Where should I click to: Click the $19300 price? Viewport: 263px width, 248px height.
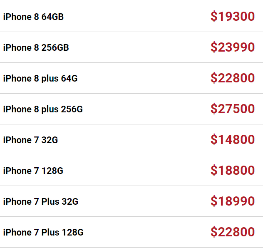coord(233,16)
